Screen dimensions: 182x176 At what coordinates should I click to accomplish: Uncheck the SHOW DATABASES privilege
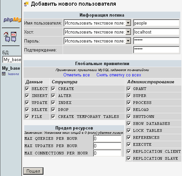[129, 124]
